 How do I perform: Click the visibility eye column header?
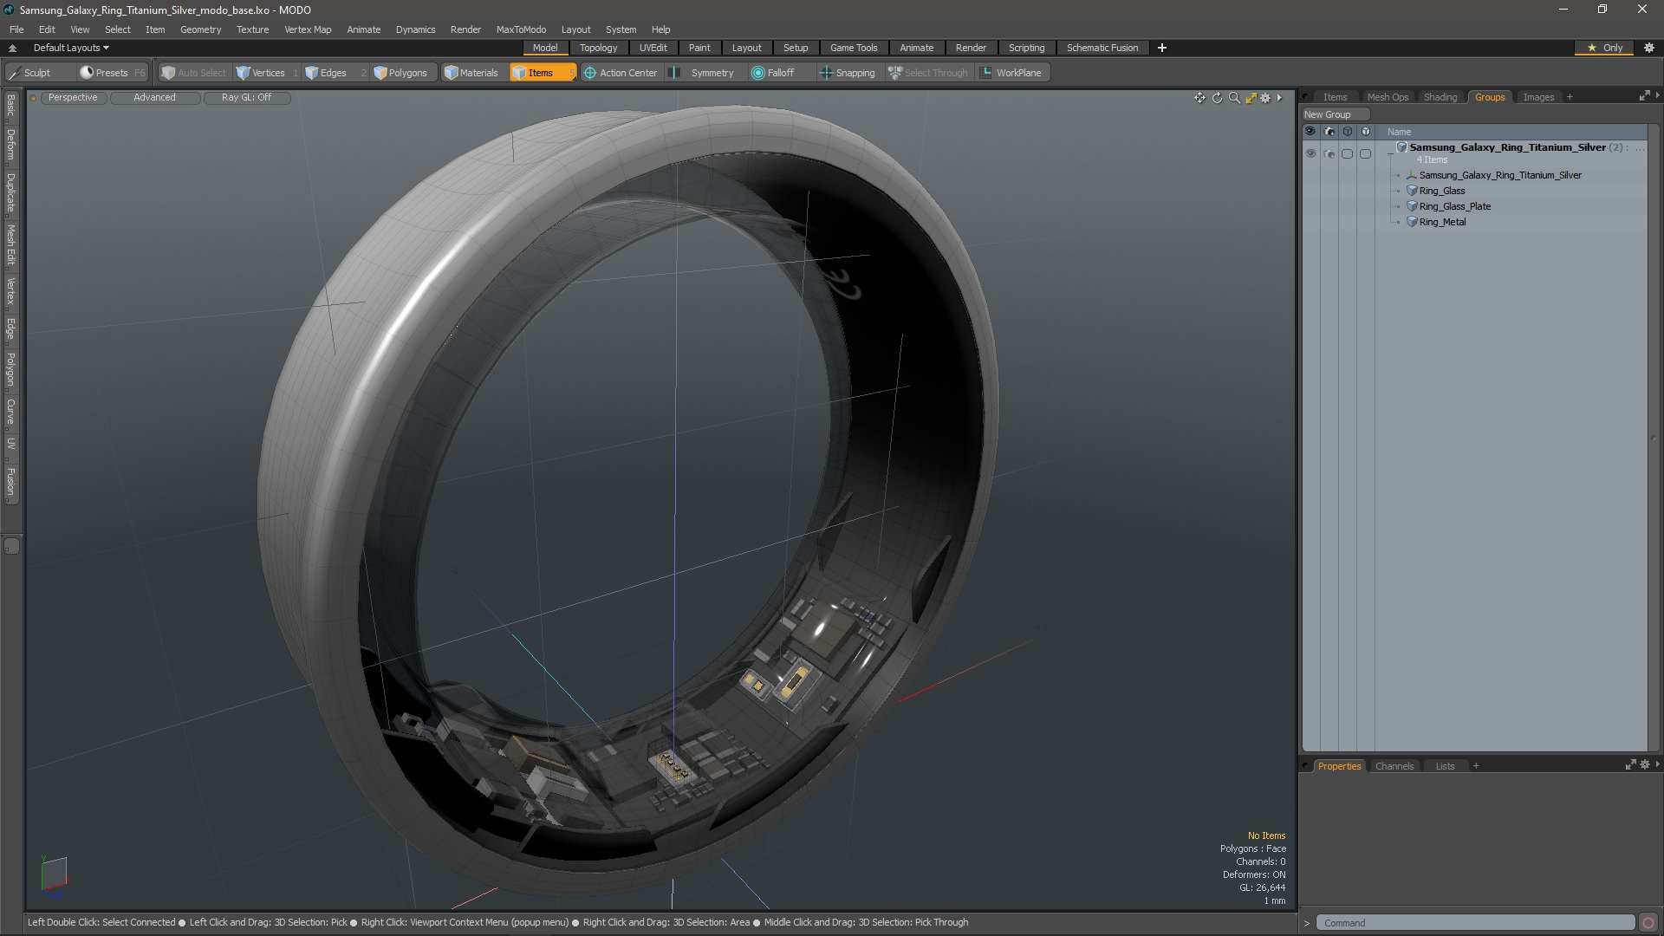pyautogui.click(x=1310, y=132)
